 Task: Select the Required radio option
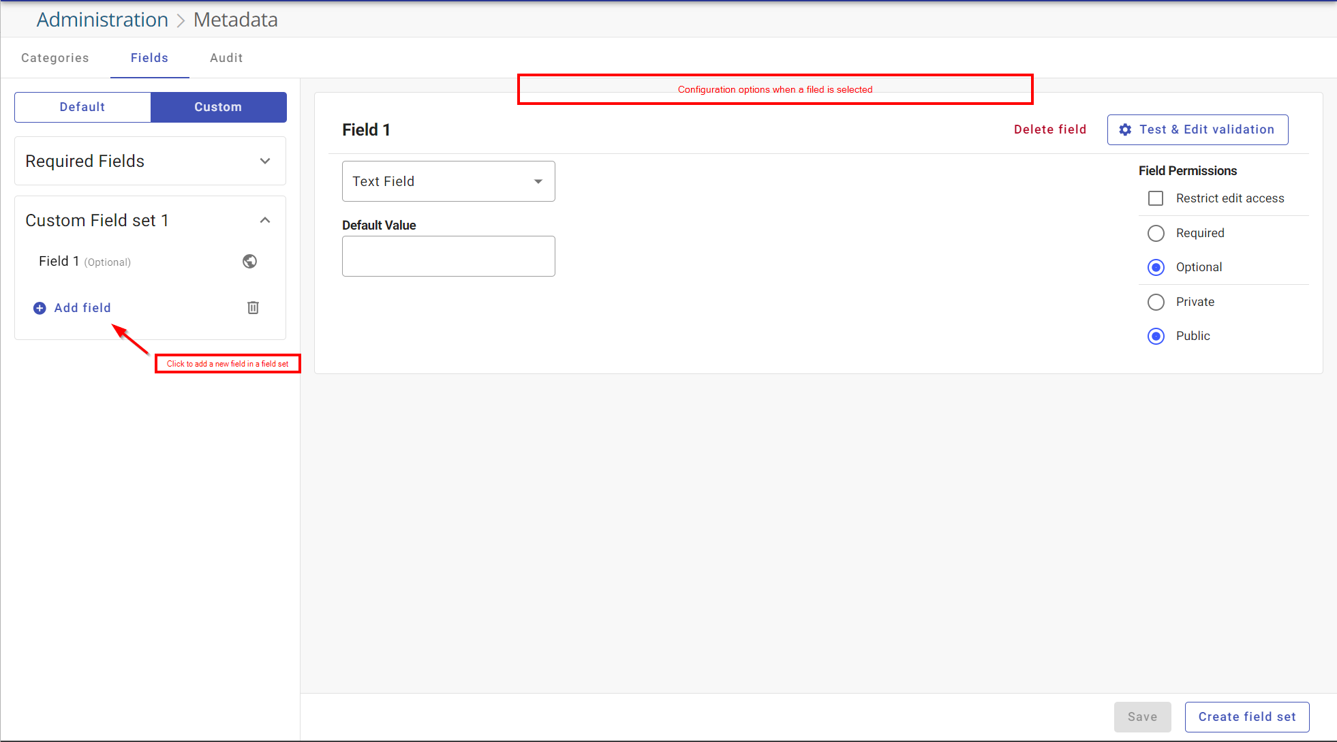point(1156,233)
